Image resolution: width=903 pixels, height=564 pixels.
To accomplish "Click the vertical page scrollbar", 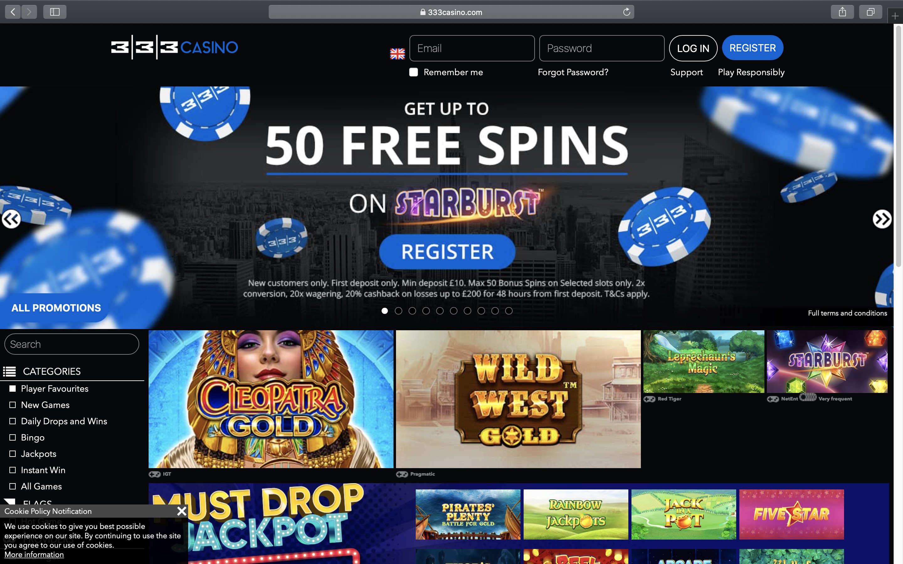I will click(898, 145).
